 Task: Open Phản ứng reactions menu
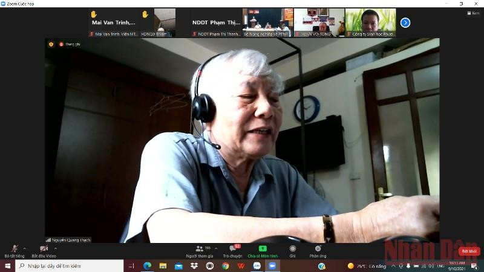point(318,251)
